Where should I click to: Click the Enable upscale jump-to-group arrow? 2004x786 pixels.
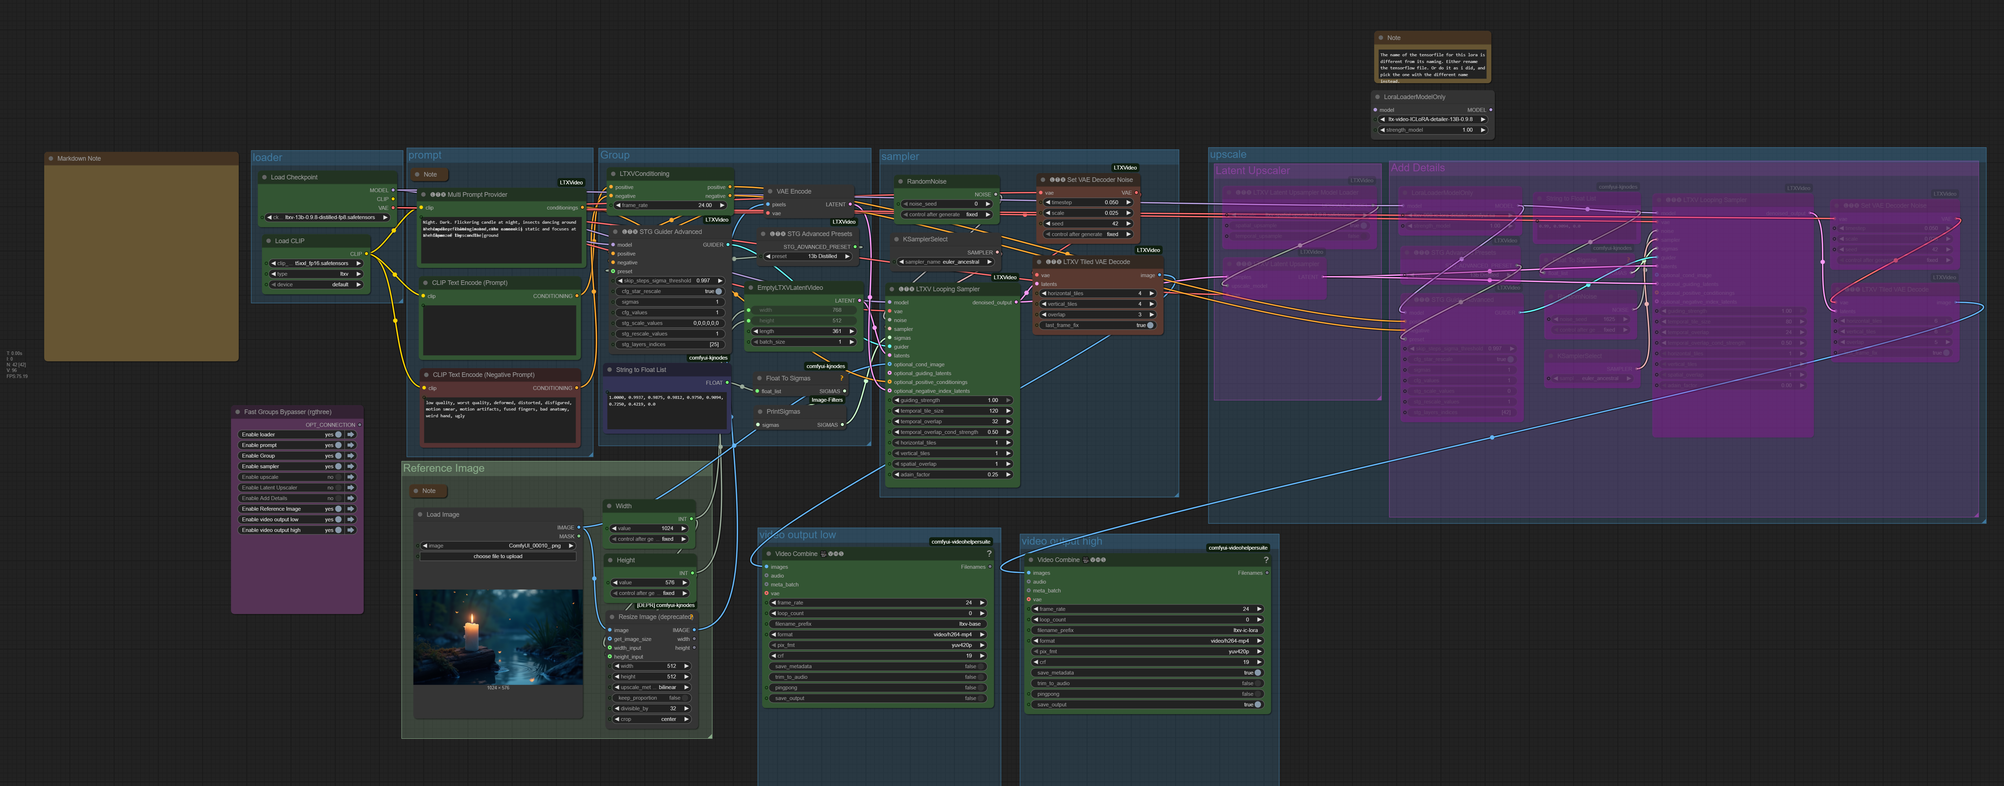pyautogui.click(x=351, y=477)
